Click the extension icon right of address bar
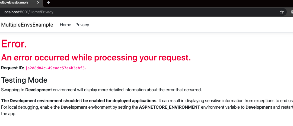 point(292,12)
